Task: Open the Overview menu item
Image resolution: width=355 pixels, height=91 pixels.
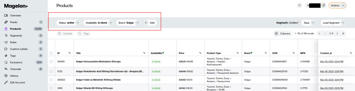Action: pos(15,15)
